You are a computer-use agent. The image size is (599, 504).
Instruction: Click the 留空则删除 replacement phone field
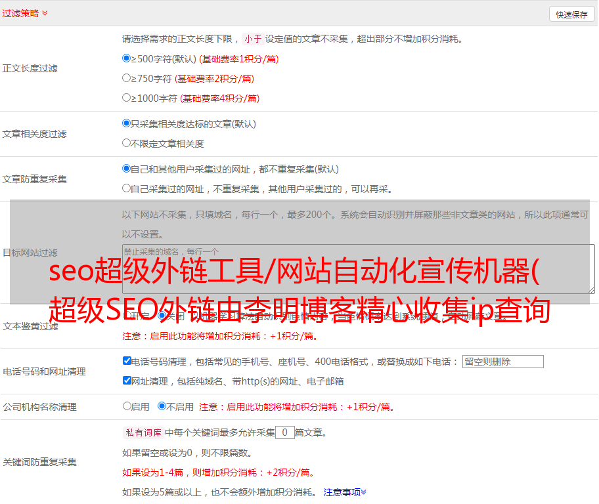[x=502, y=362]
